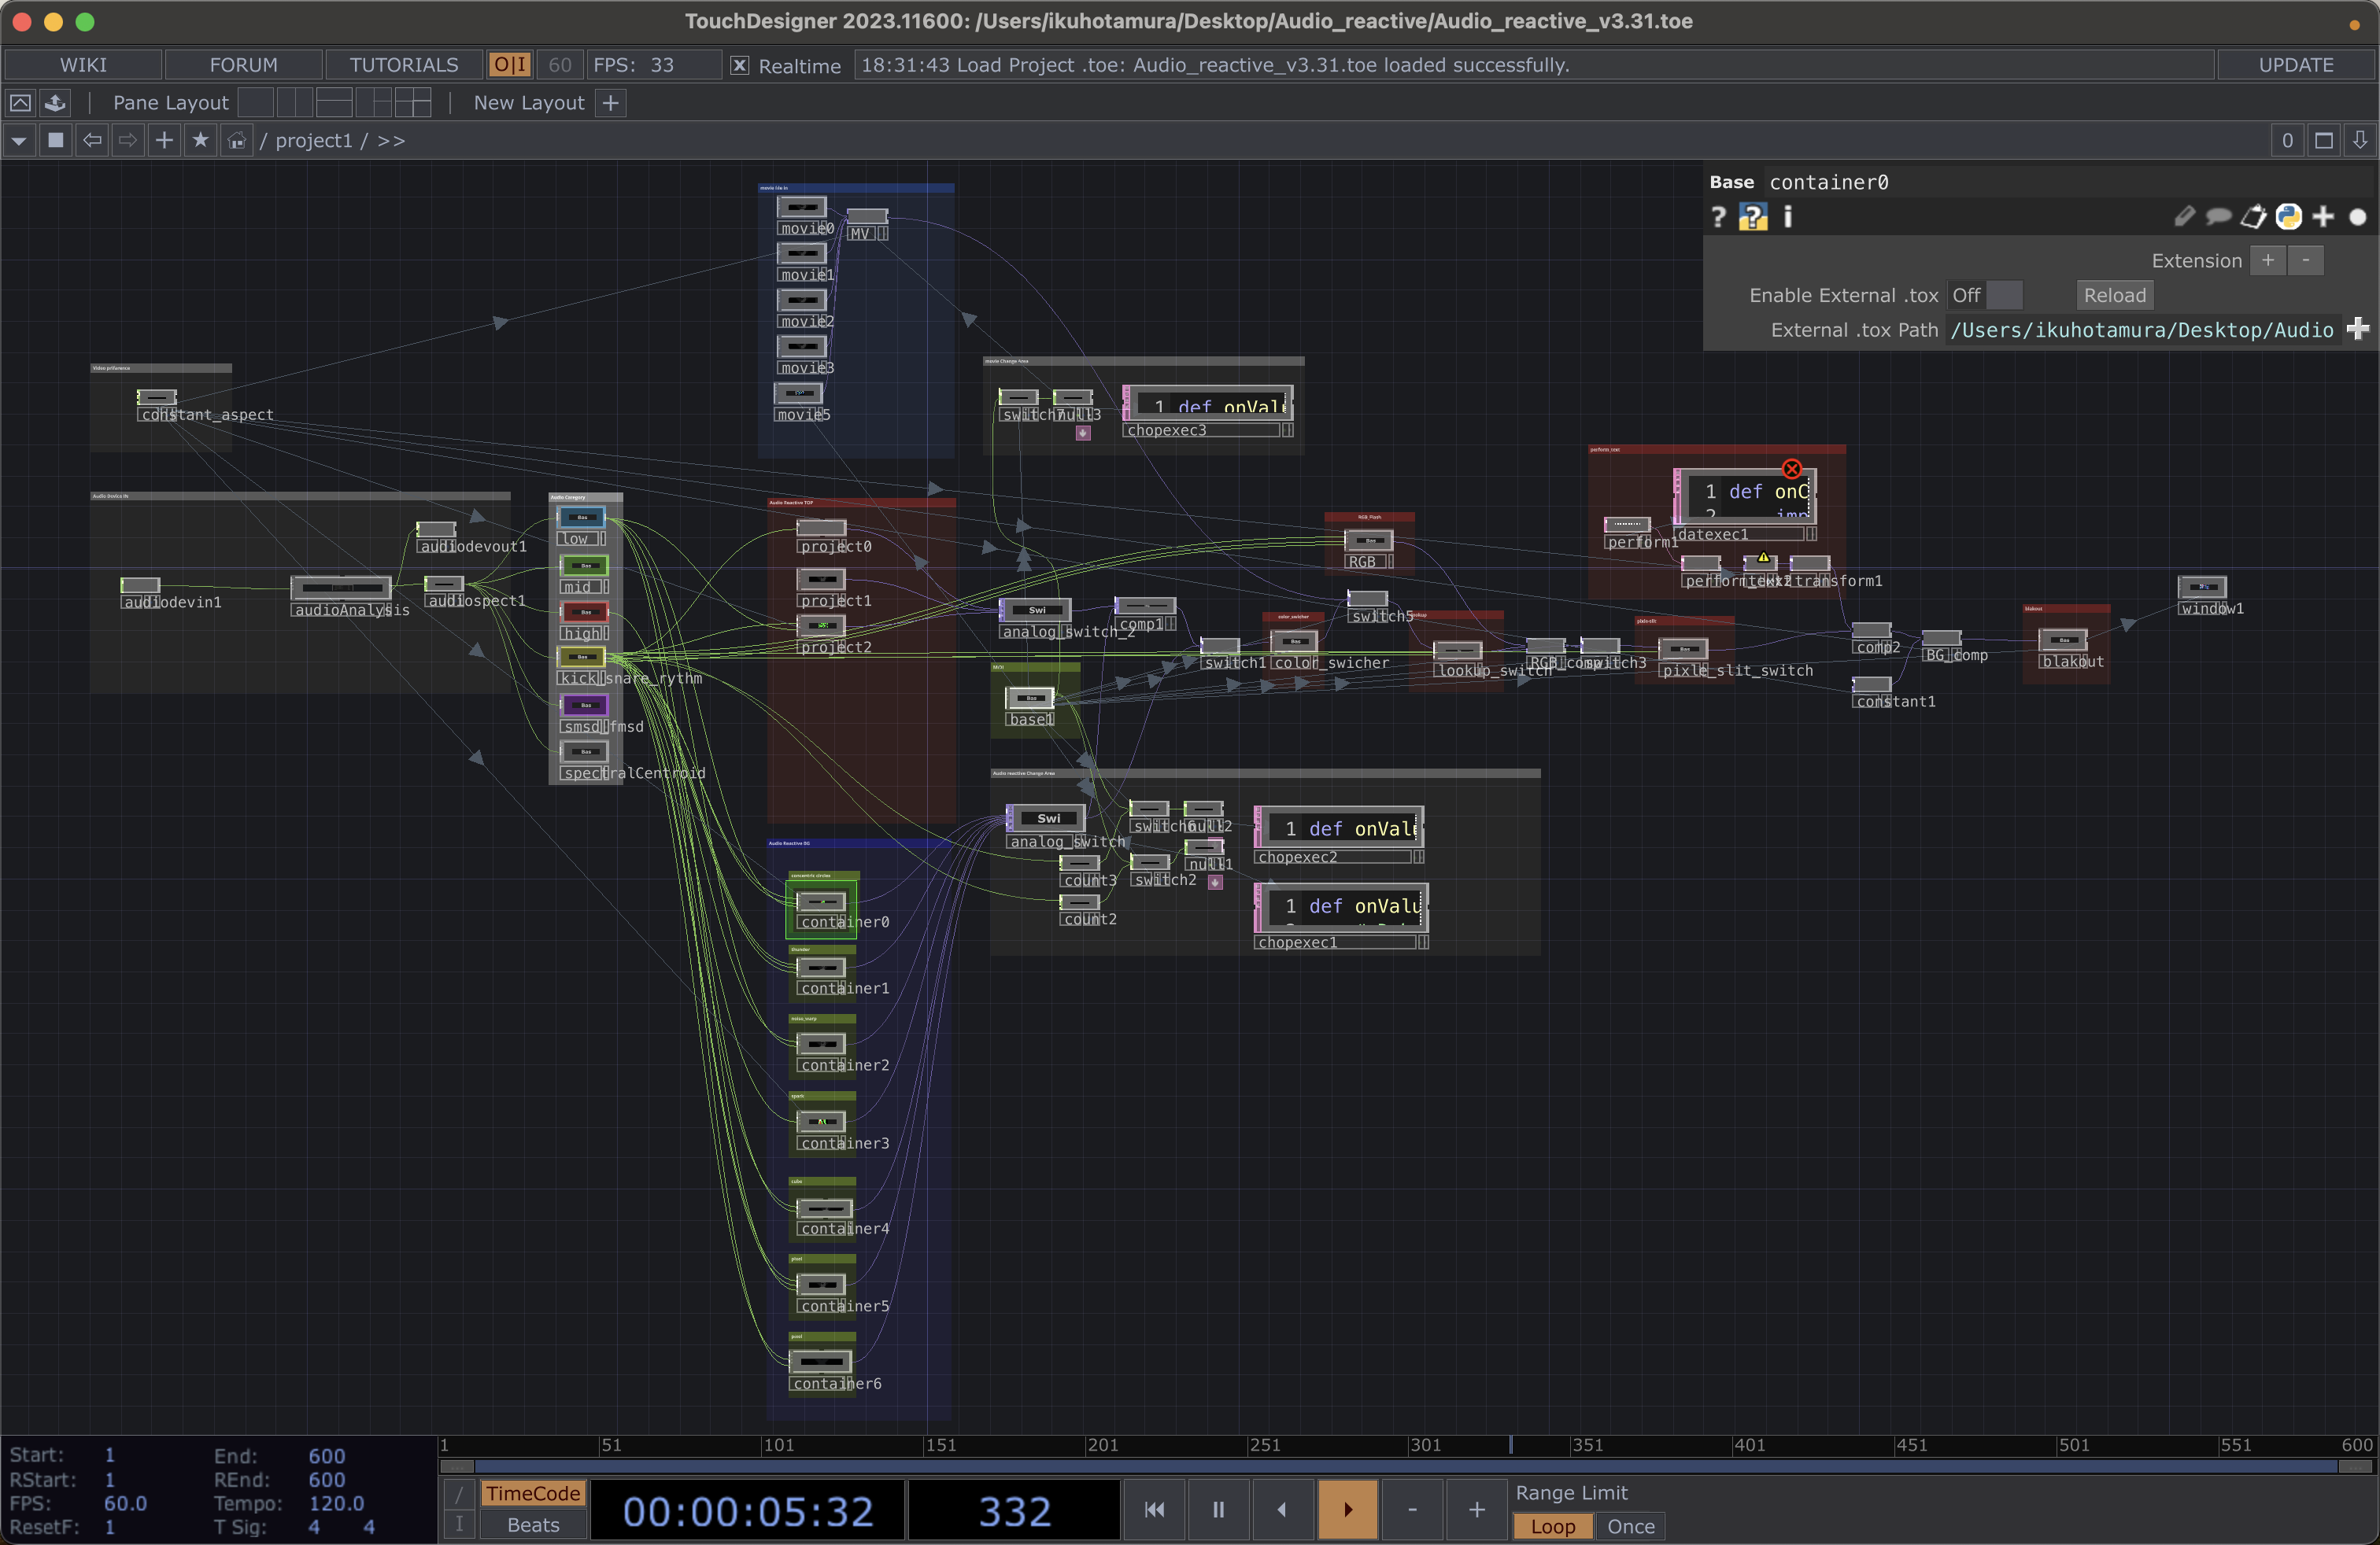Select the chopexec3 node
Screen dimensions: 2380x1545
pyautogui.click(x=1208, y=411)
